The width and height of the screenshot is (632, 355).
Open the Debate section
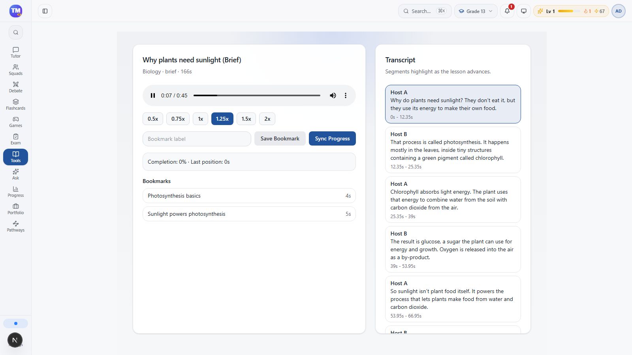click(16, 87)
